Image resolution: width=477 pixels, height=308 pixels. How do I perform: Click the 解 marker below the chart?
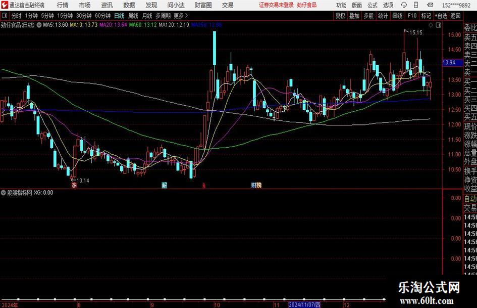164,185
